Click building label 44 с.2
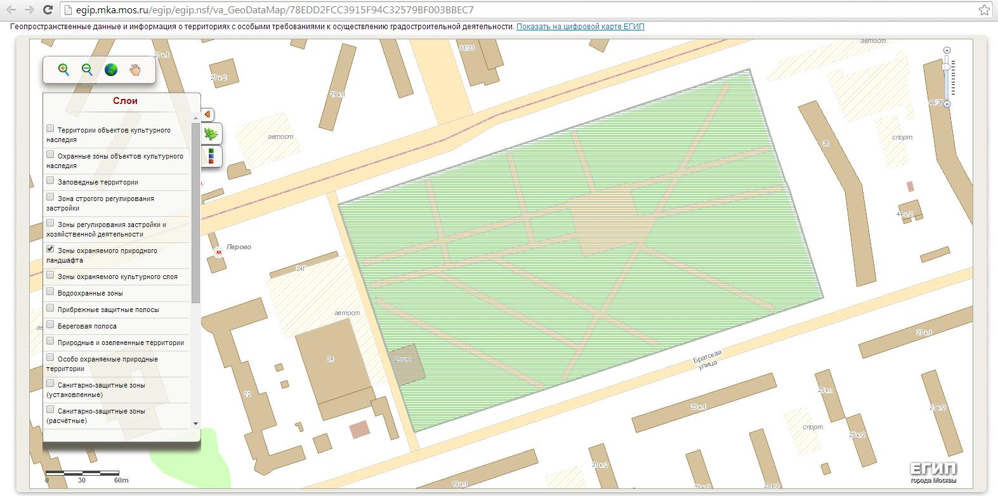The width and height of the screenshot is (998, 496). pos(904,214)
